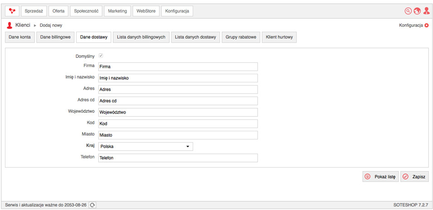
Task: Open the user profile icon
Action: [x=426, y=11]
